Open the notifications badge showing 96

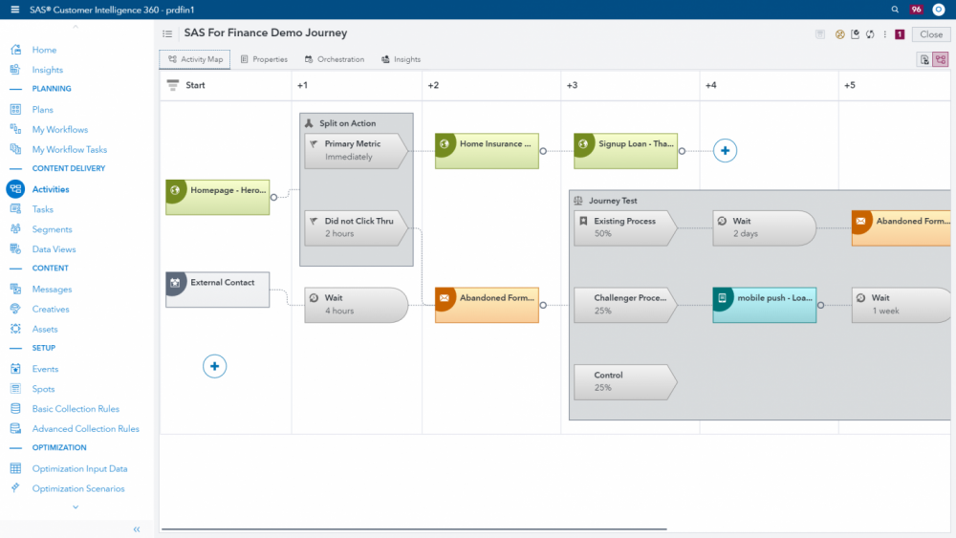click(916, 10)
